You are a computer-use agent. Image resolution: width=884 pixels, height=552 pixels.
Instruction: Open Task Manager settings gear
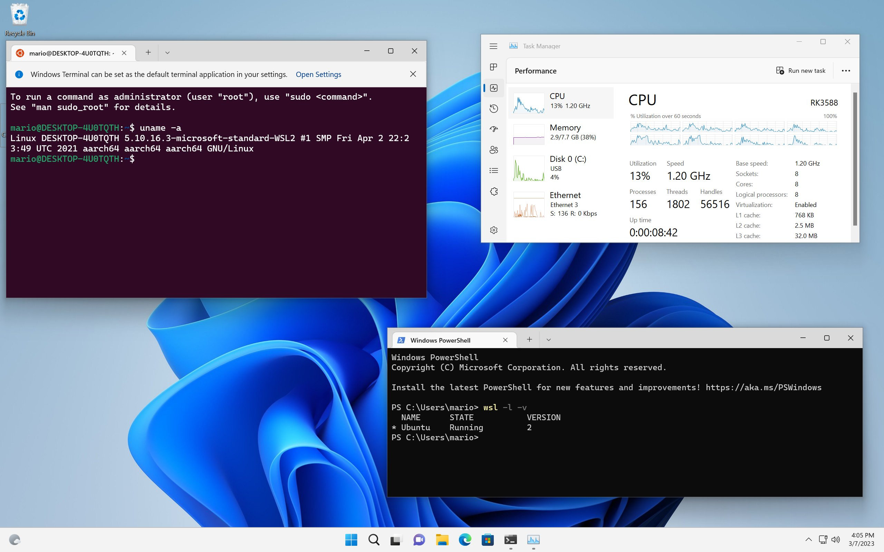(x=493, y=230)
